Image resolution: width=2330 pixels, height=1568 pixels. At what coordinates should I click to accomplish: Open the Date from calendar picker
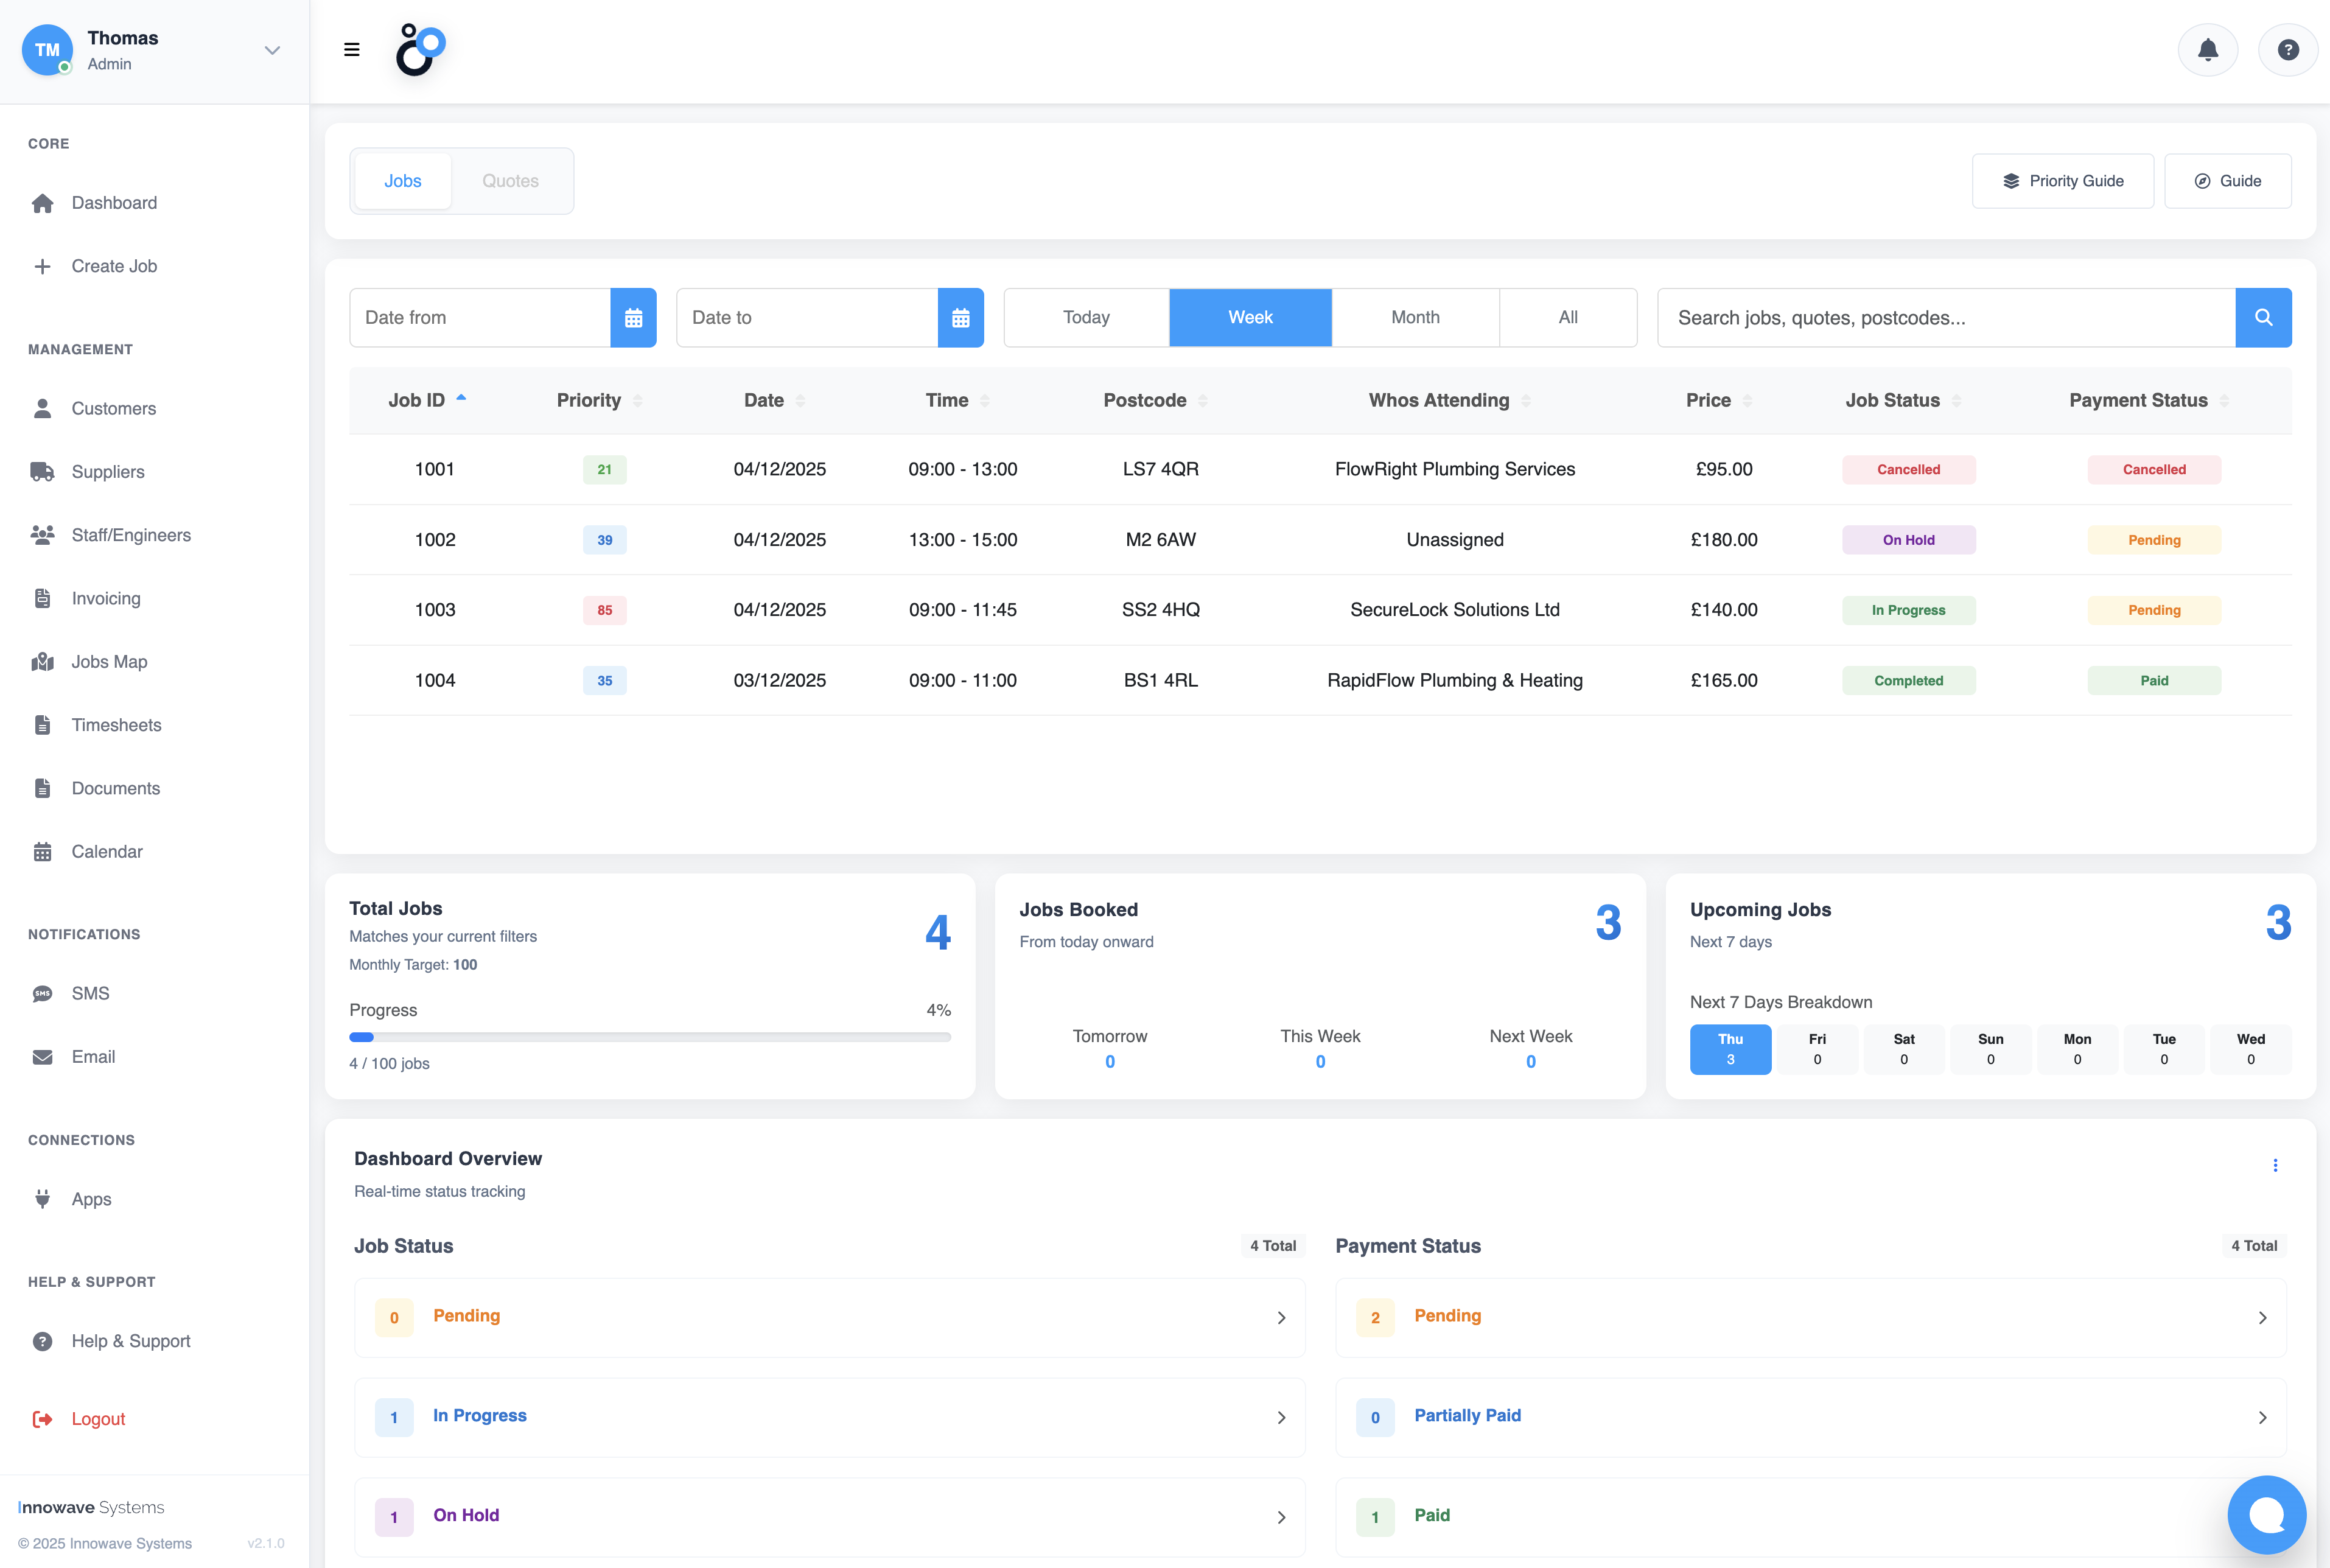pos(633,318)
